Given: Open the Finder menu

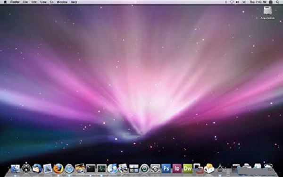Looking at the screenshot, I should [15, 2].
